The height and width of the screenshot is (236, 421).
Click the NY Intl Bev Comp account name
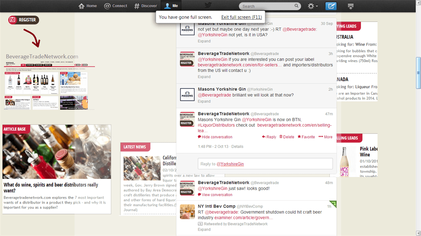(217, 206)
